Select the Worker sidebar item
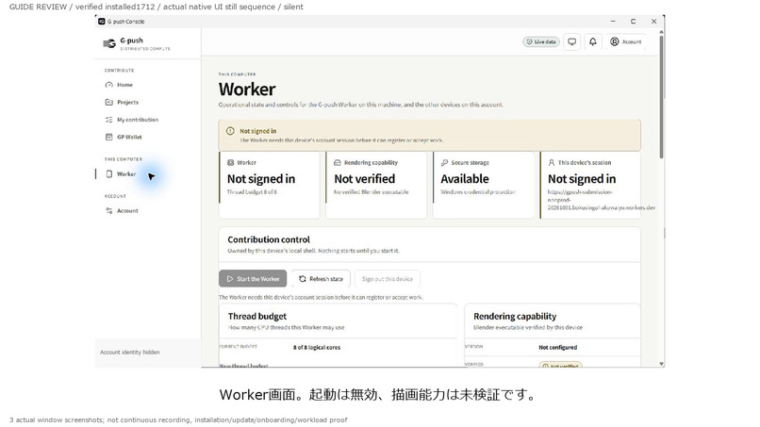 click(x=122, y=174)
